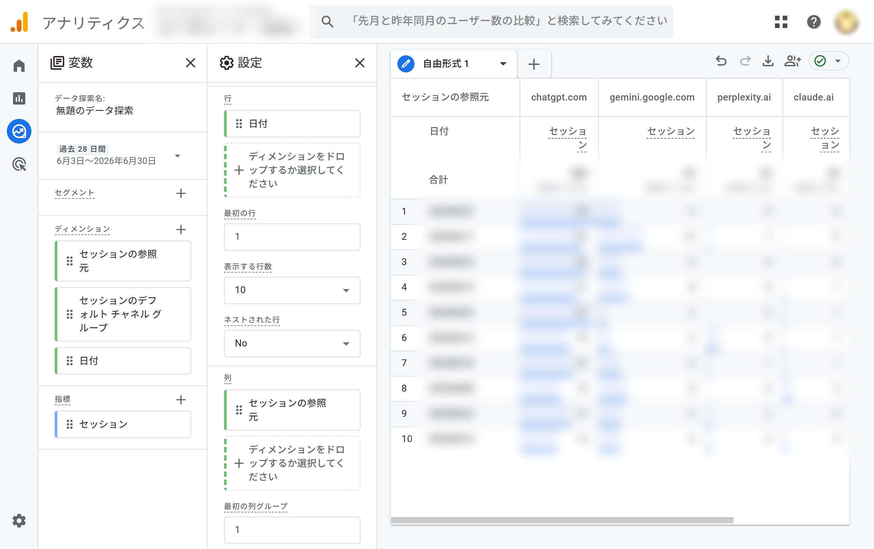Add a new metric via 指標 plus

(181, 400)
